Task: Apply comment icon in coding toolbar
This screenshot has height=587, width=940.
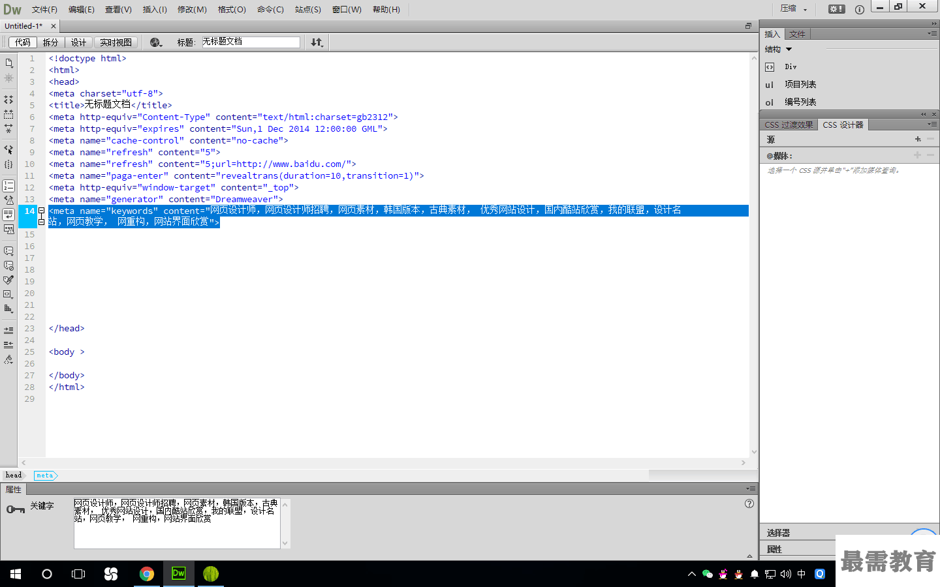Action: (8, 250)
